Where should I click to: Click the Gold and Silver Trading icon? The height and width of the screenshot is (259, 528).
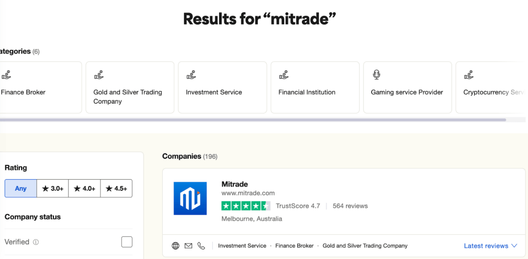pyautogui.click(x=99, y=75)
